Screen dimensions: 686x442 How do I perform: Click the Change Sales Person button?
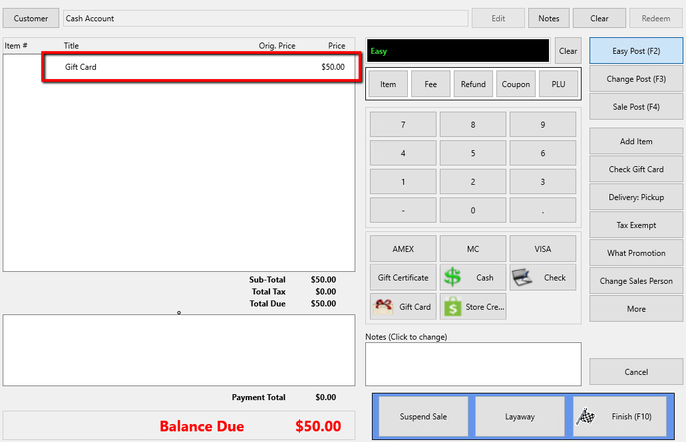636,280
